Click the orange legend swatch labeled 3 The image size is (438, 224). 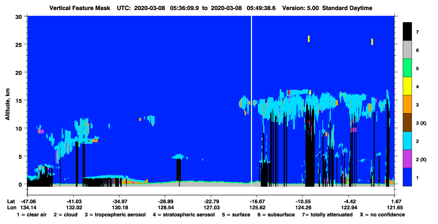pos(407,104)
